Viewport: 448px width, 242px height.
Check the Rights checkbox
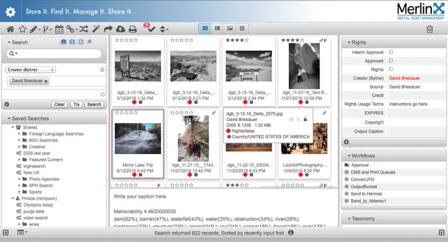click(x=391, y=69)
